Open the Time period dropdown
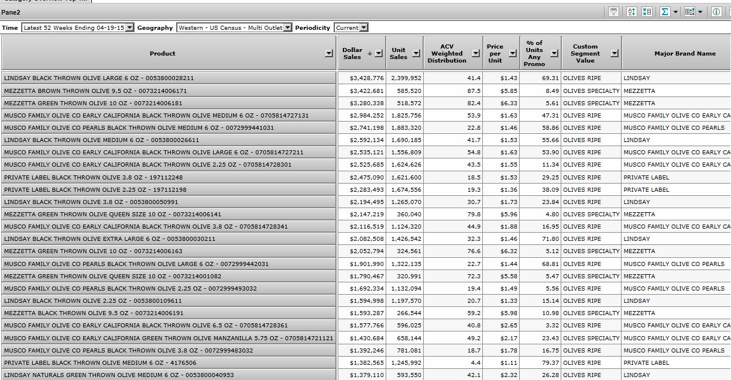 point(129,27)
